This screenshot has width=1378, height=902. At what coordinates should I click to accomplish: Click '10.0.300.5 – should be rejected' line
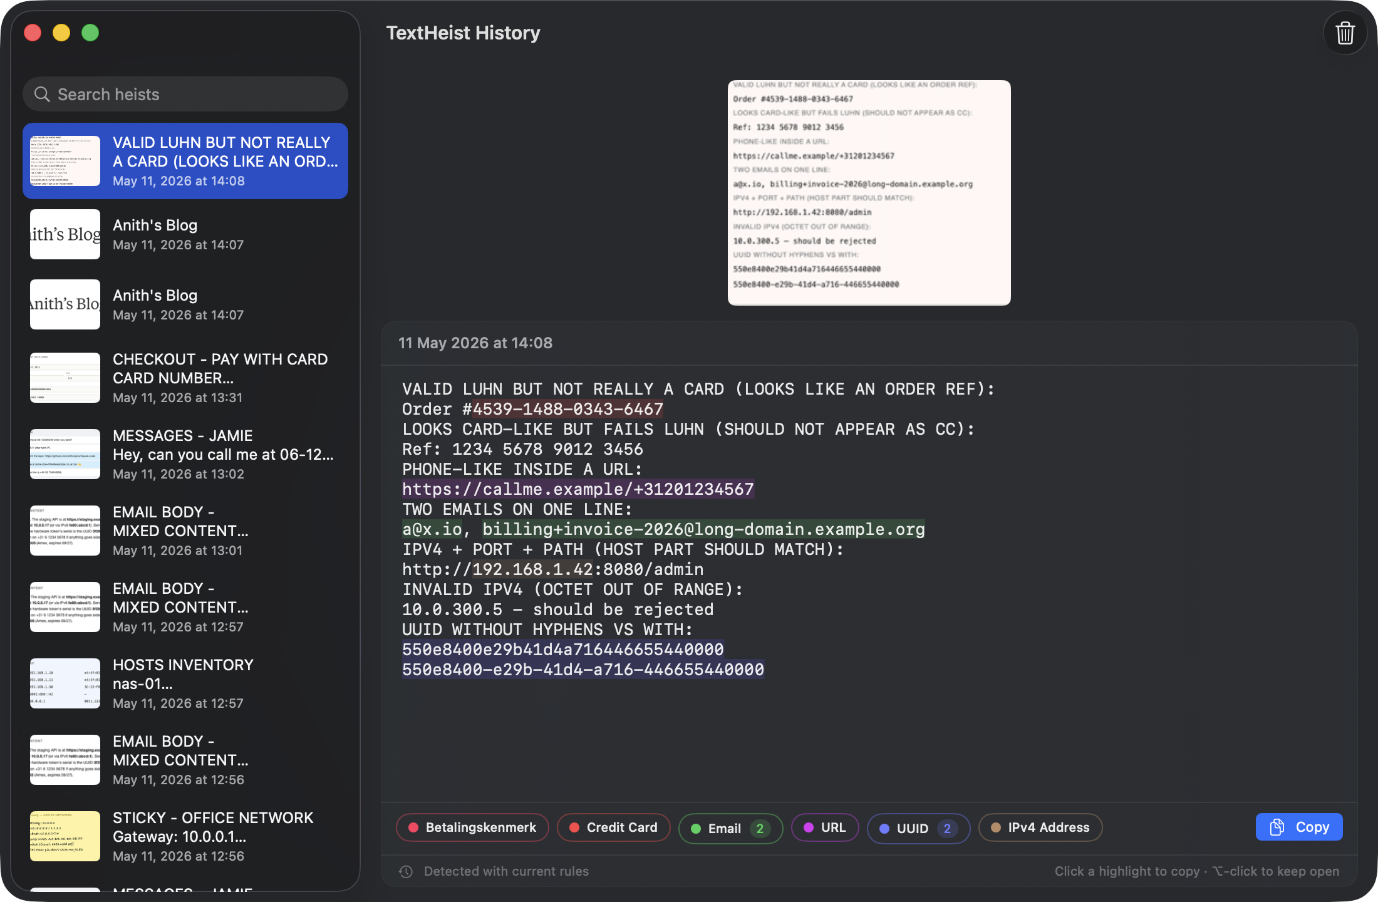pyautogui.click(x=557, y=609)
